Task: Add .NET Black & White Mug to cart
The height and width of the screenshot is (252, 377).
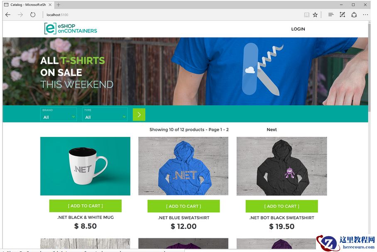Action: point(86,206)
